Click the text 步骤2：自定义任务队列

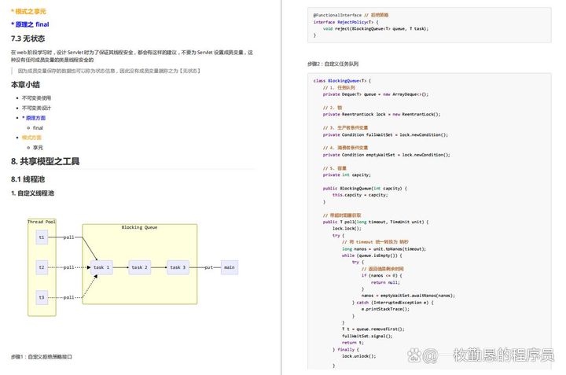tap(333, 64)
